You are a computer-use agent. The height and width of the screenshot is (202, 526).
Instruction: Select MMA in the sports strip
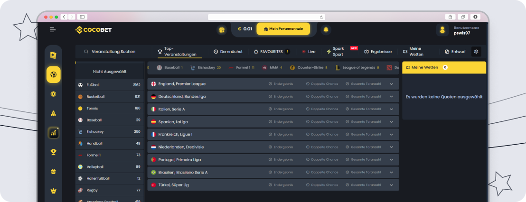click(x=272, y=68)
